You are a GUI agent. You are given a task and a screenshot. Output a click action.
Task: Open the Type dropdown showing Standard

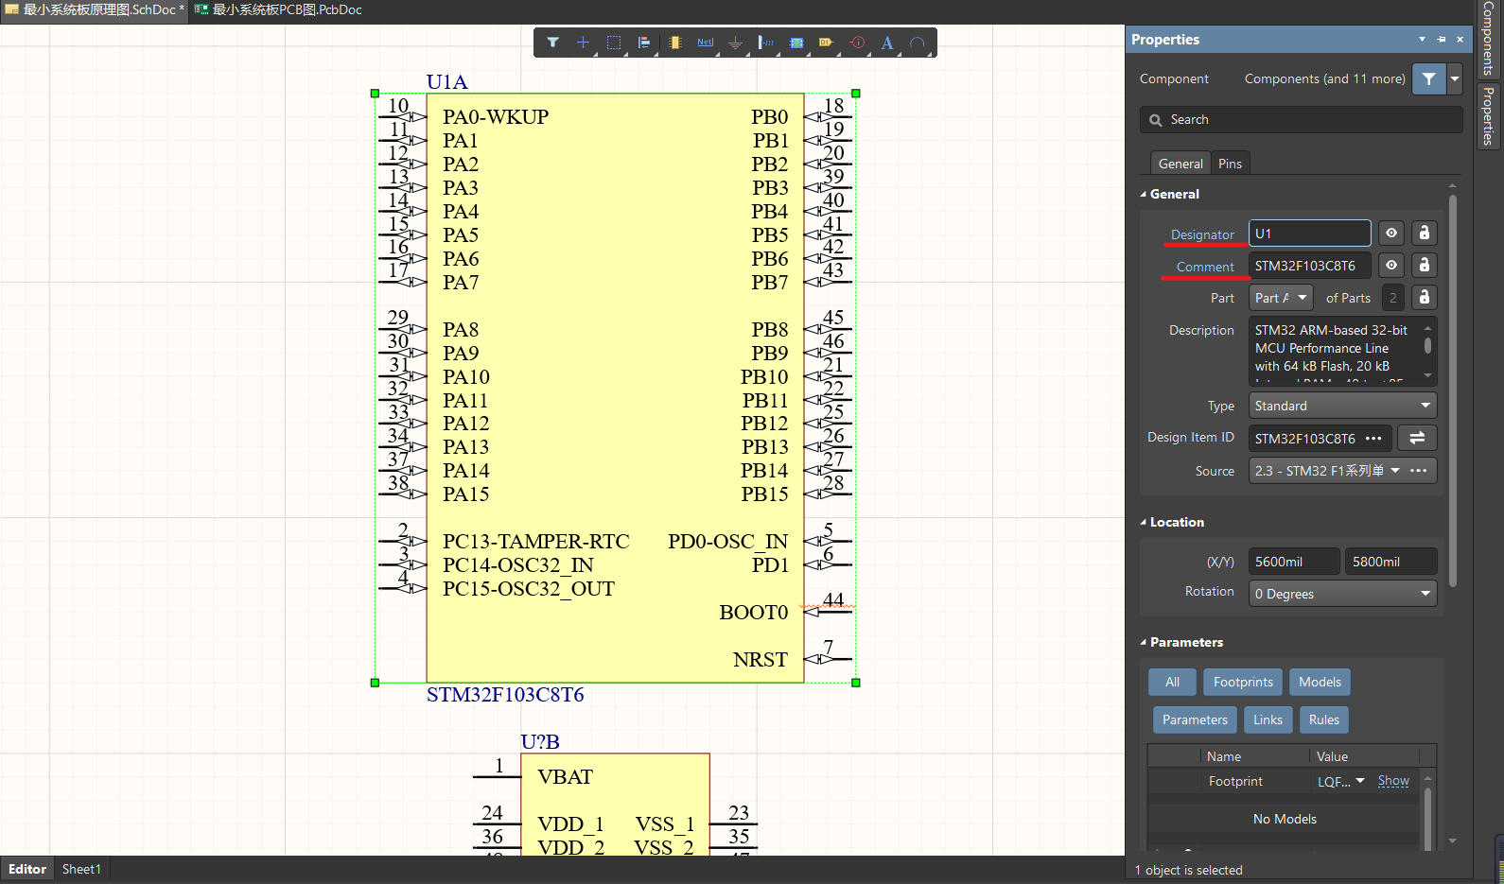click(1342, 406)
